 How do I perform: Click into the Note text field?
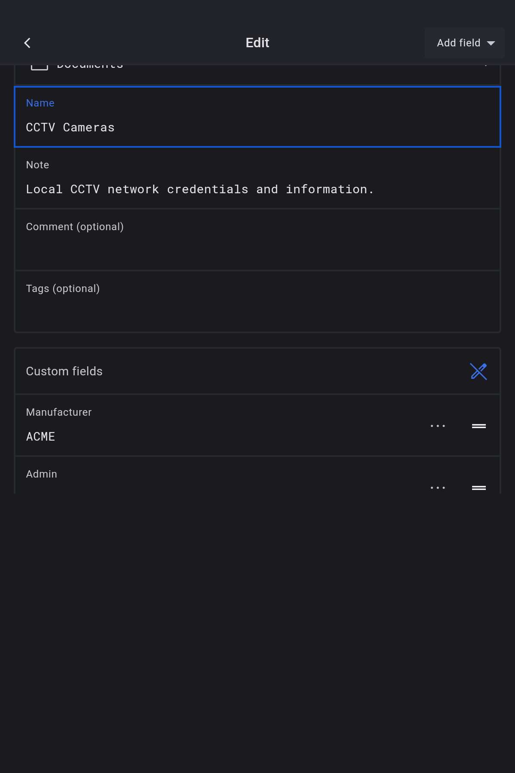(x=257, y=189)
